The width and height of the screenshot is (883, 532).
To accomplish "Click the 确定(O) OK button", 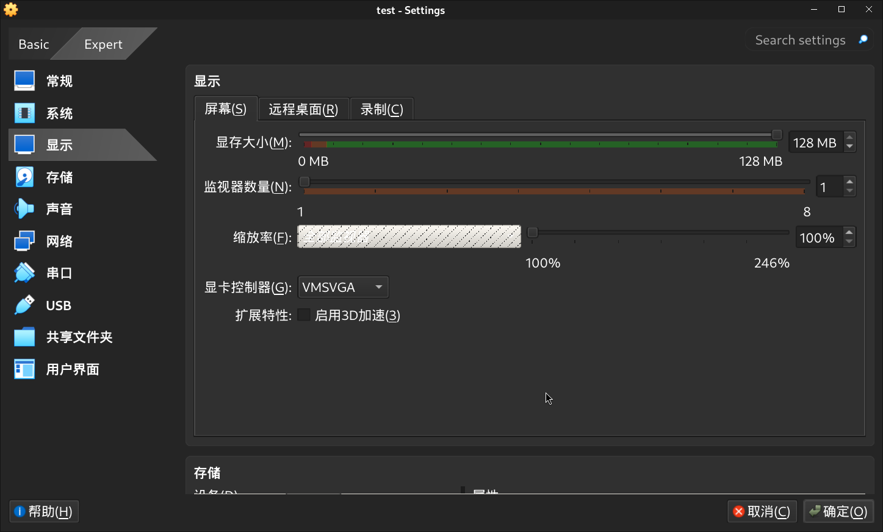I will (838, 511).
